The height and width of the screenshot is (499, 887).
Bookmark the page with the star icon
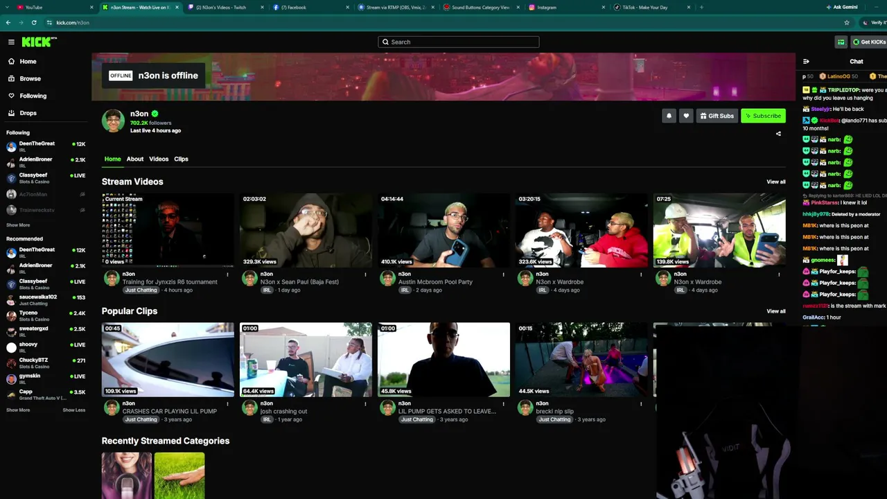847,23
